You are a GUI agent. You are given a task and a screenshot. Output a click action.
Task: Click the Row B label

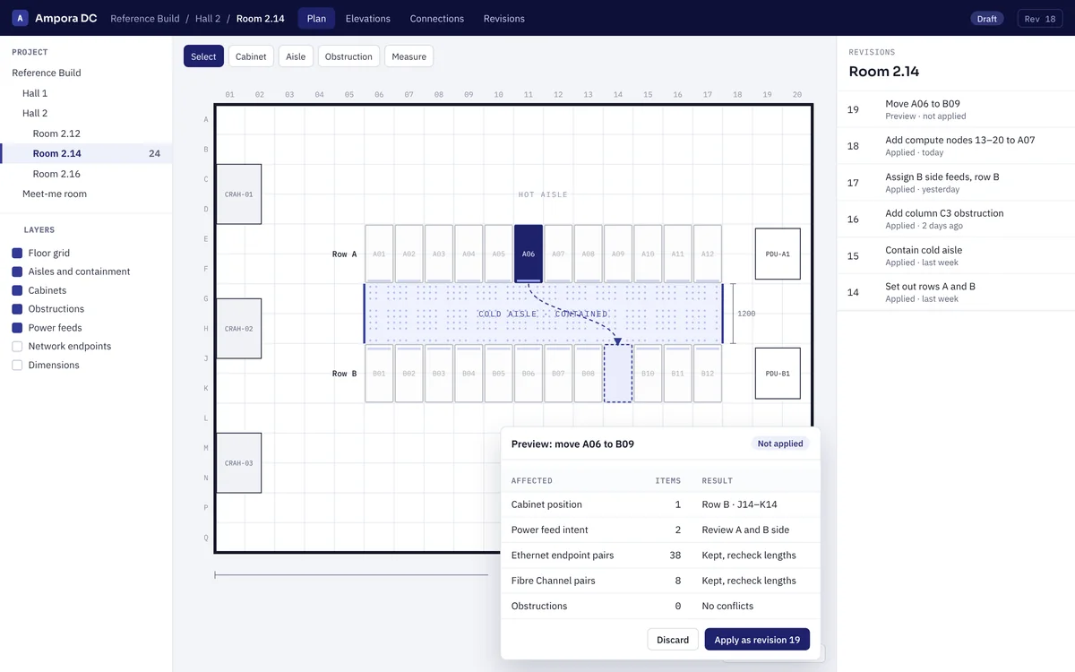(x=344, y=374)
